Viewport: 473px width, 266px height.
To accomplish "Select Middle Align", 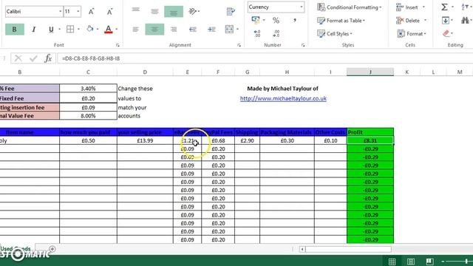I will (x=154, y=12).
